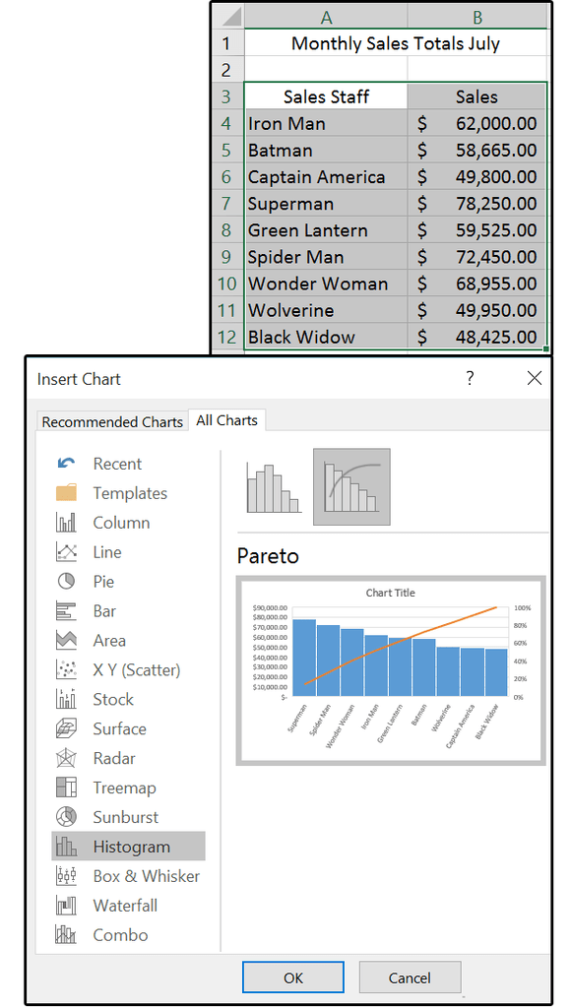Image resolution: width=571 pixels, height=1008 pixels.
Task: Switch to the Recommended Charts tab
Action: point(111,421)
